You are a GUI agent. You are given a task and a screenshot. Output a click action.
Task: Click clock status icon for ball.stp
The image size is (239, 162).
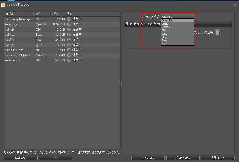69,34
